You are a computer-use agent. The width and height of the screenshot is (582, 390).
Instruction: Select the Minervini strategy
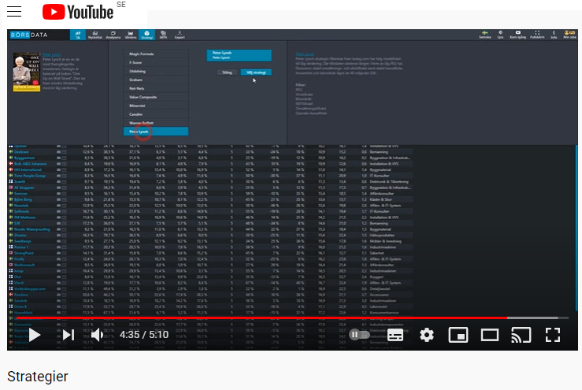156,106
